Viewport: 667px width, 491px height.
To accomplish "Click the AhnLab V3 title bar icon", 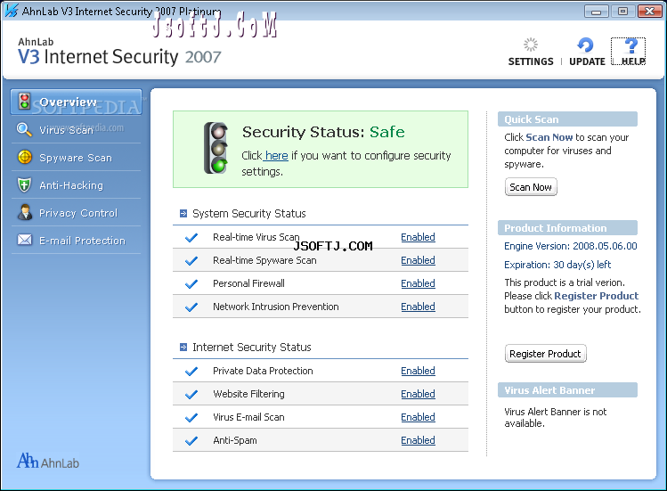I will (12, 11).
